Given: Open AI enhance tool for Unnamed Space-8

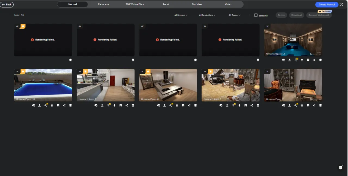Looking at the screenshot, I should (171, 105).
